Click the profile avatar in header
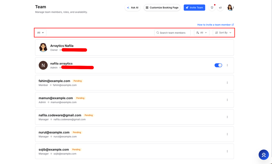Image resolution: width=272 pixels, height=164 pixels. pos(230,8)
